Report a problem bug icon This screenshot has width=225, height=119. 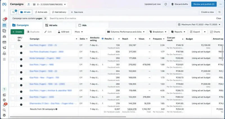[x=4, y=115]
